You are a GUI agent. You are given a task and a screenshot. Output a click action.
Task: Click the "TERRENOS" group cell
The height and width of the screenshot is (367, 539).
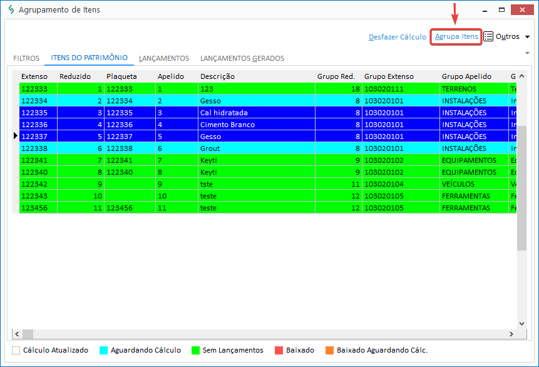point(474,89)
